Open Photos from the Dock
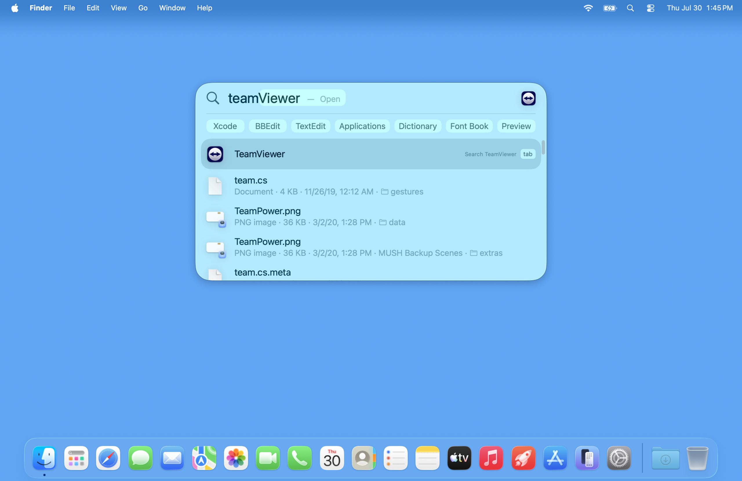Viewport: 742px width, 481px height. click(x=236, y=458)
